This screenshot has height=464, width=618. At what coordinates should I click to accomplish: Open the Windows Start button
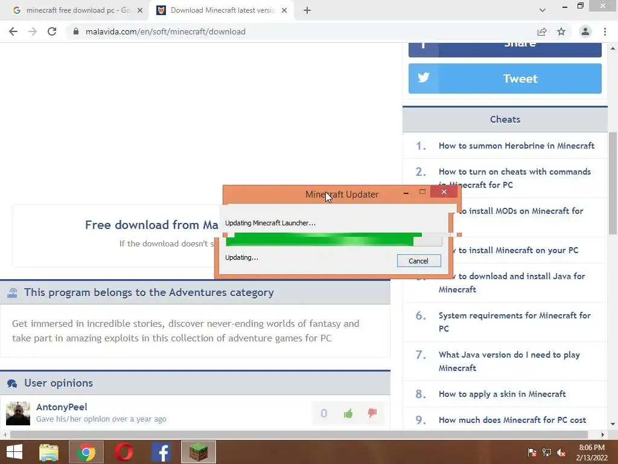click(x=14, y=452)
